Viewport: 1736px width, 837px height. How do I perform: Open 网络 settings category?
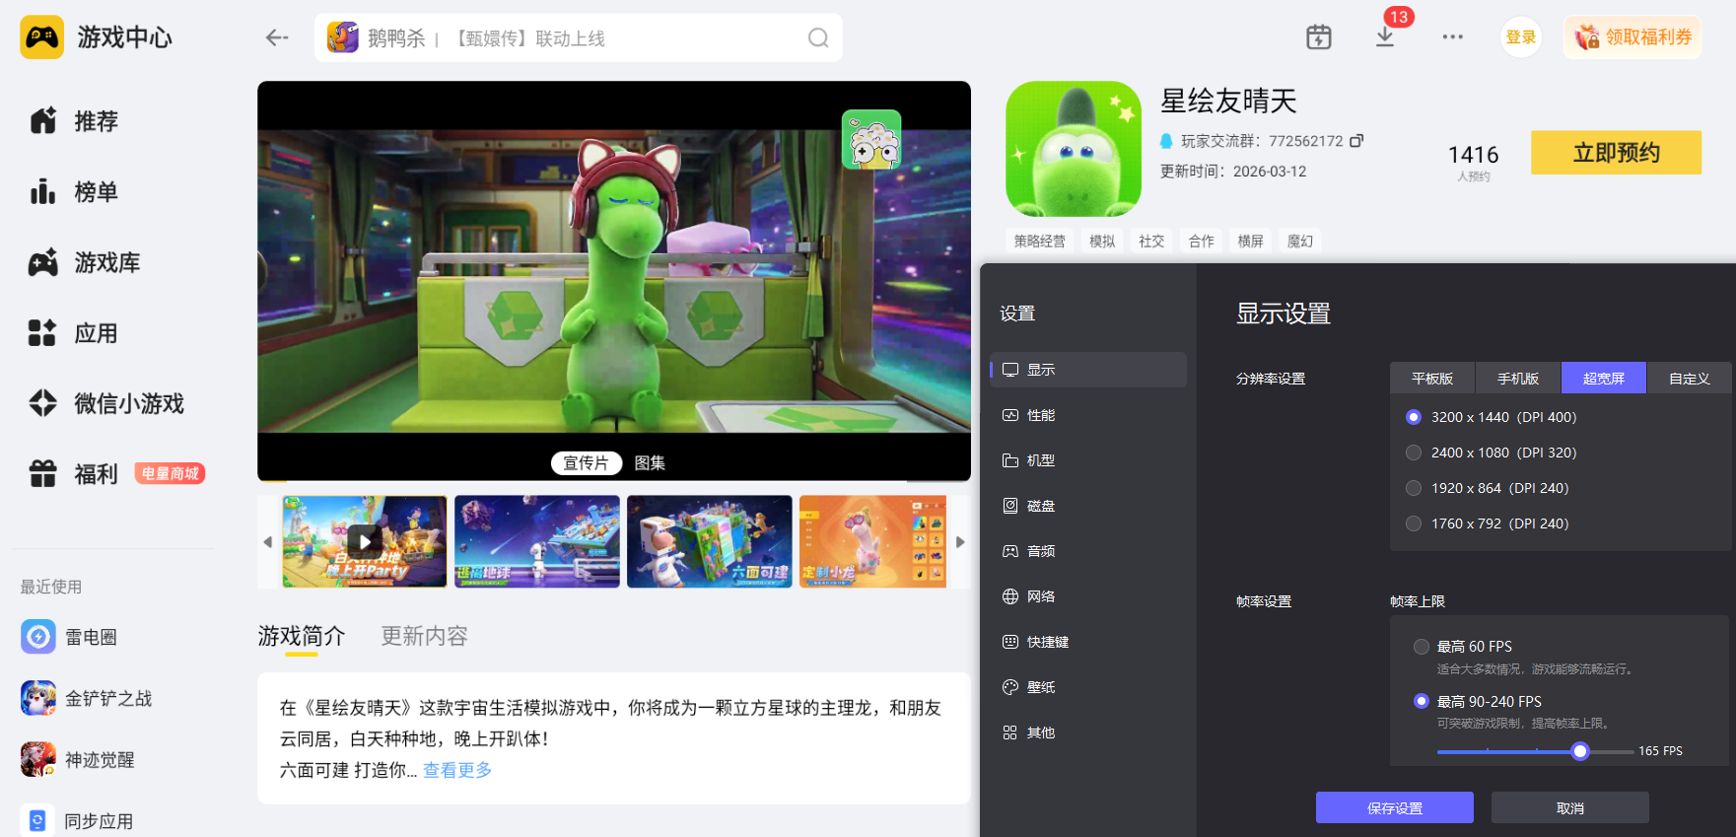point(1088,596)
